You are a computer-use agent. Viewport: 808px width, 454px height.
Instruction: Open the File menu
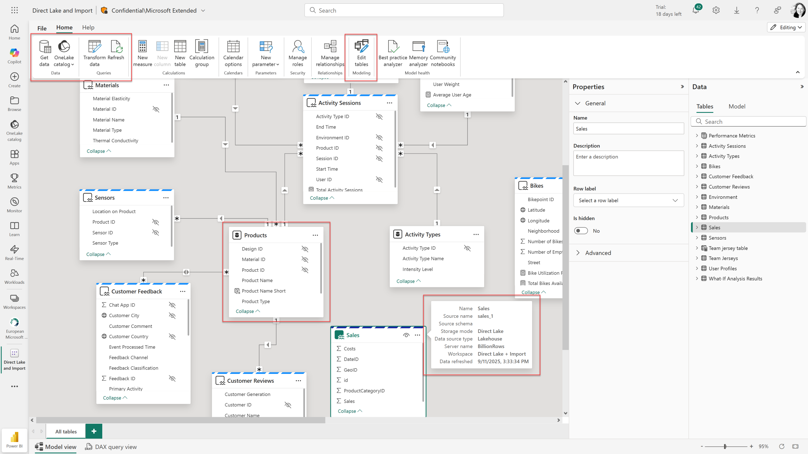click(x=42, y=28)
